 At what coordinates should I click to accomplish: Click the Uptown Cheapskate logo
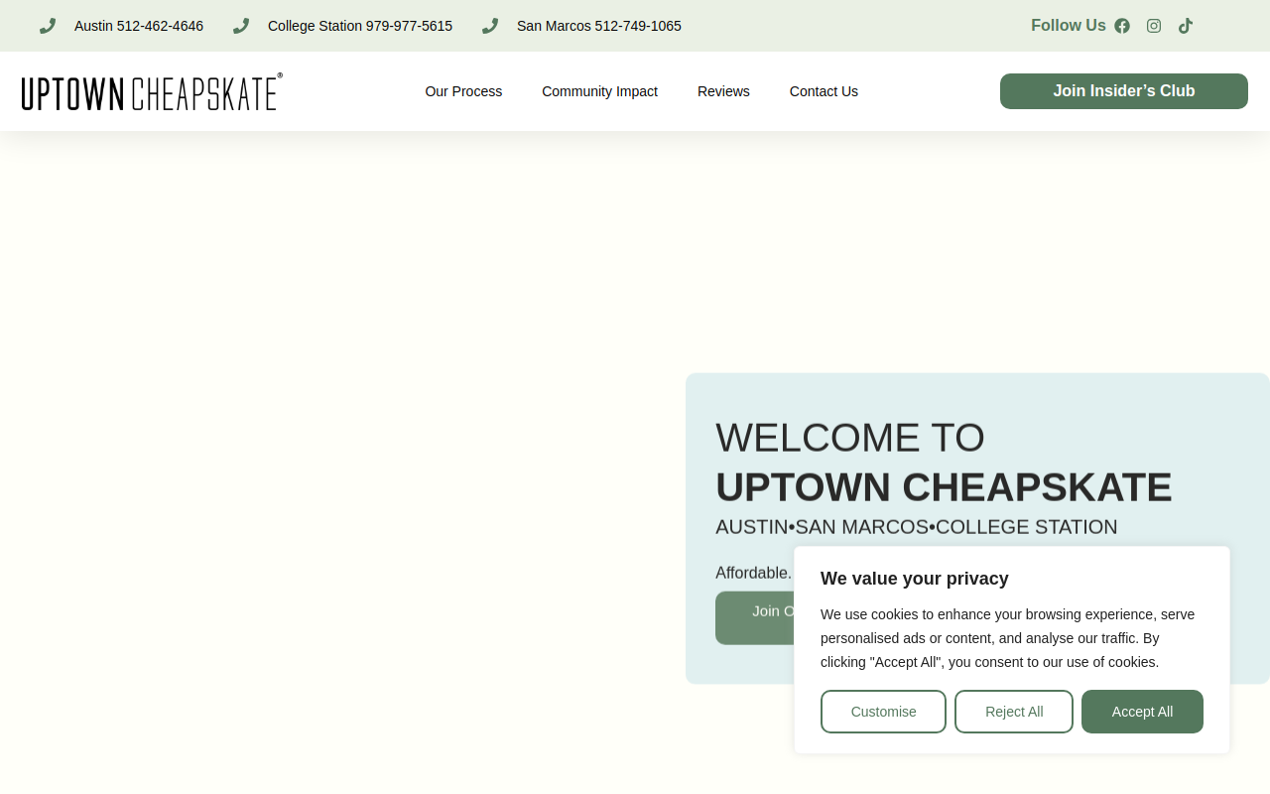point(152,91)
